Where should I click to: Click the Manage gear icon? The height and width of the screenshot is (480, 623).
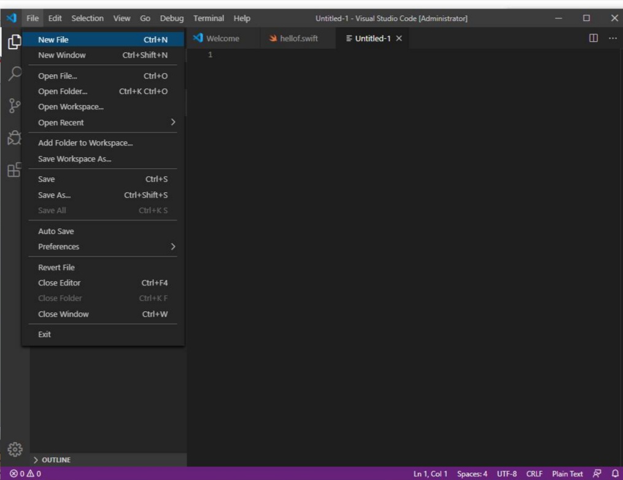pos(14,449)
